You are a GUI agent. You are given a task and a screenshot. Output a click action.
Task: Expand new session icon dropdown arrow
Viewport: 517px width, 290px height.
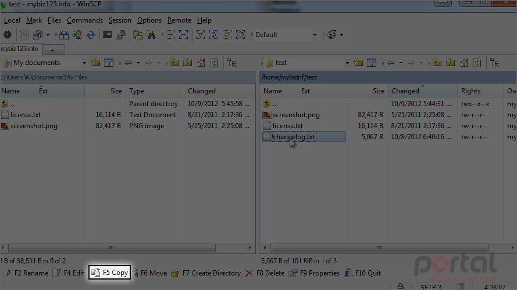point(341,35)
